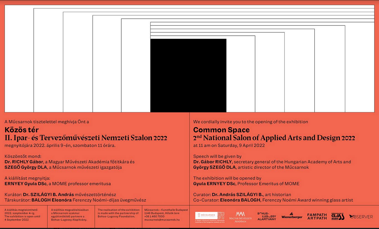Select the name 'Gyula ERNYEY DSc'
Screen dimensions: 379x229
pos(214,184)
